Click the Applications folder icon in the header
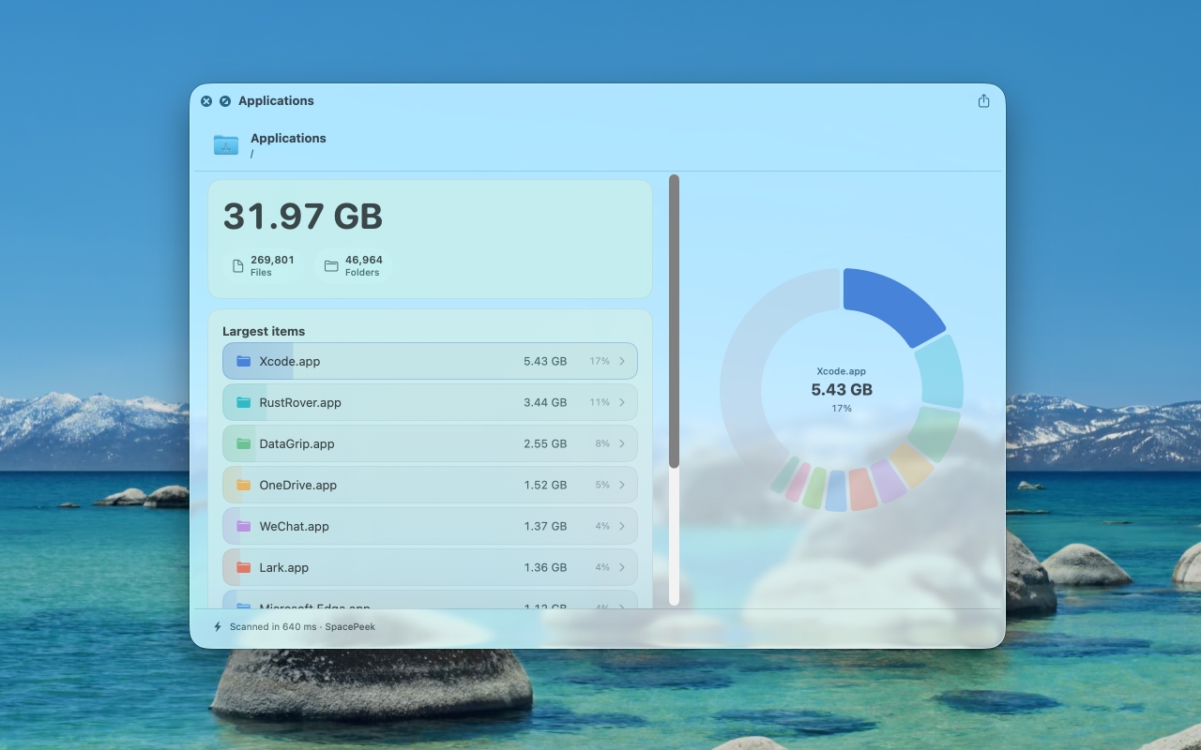 (x=226, y=144)
